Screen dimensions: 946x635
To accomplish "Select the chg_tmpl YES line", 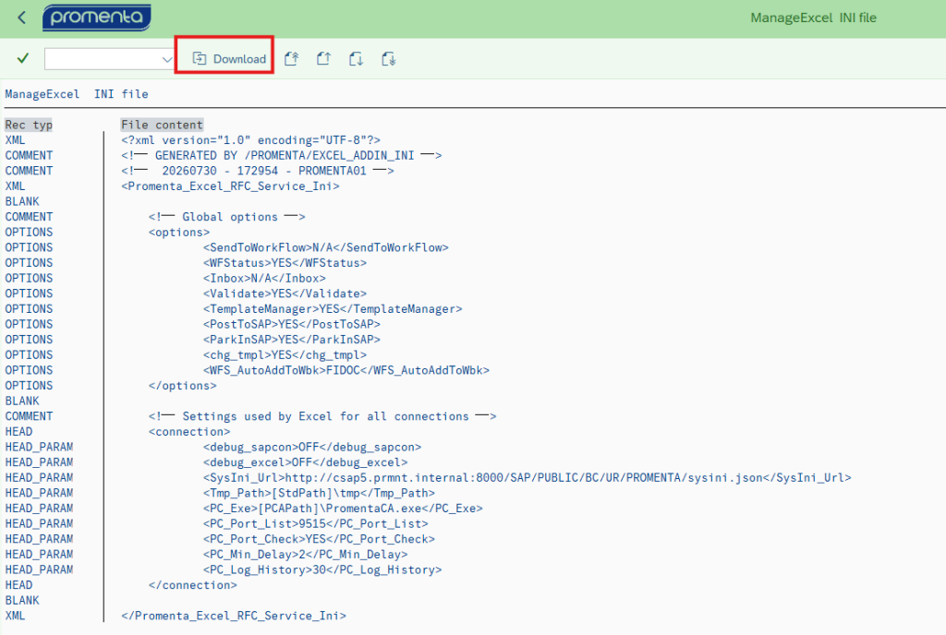I will (285, 354).
